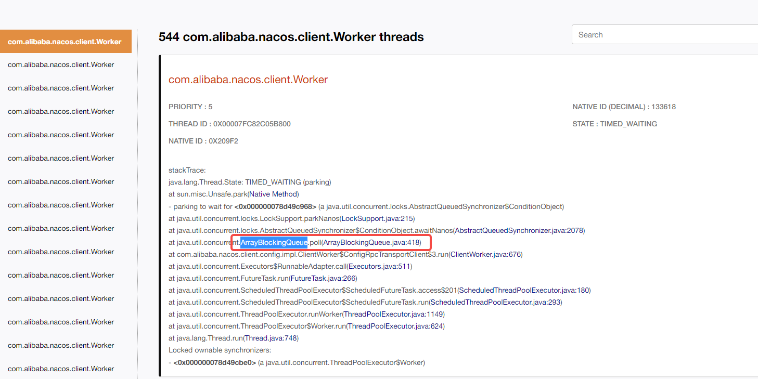758x379 pixels.
Task: Click 'ScheduledThreadPoolExecutor.java:293' source reference
Action: (495, 302)
